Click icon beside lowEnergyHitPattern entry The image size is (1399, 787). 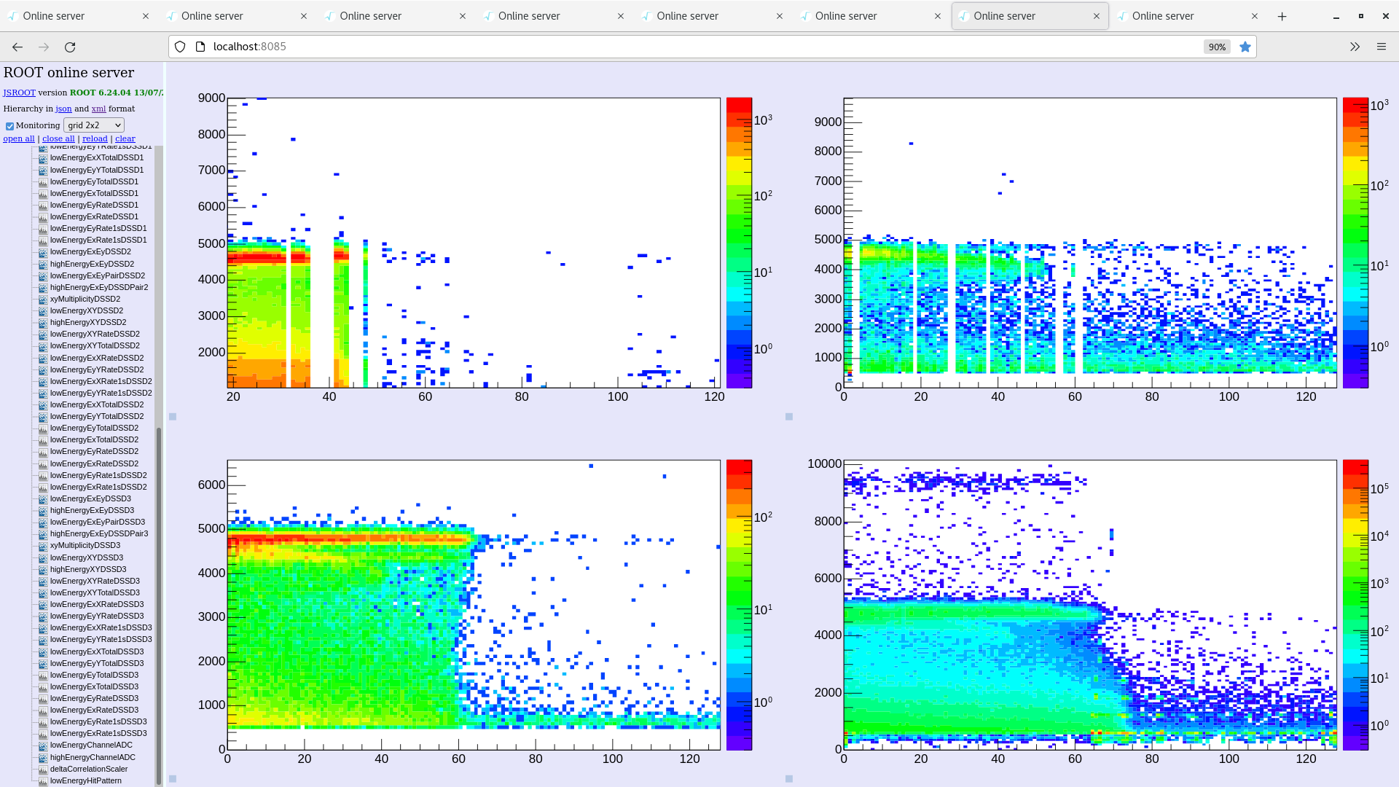[x=43, y=781]
